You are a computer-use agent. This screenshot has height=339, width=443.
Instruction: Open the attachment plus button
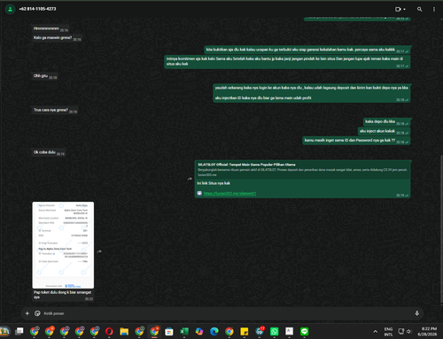pyautogui.click(x=27, y=313)
